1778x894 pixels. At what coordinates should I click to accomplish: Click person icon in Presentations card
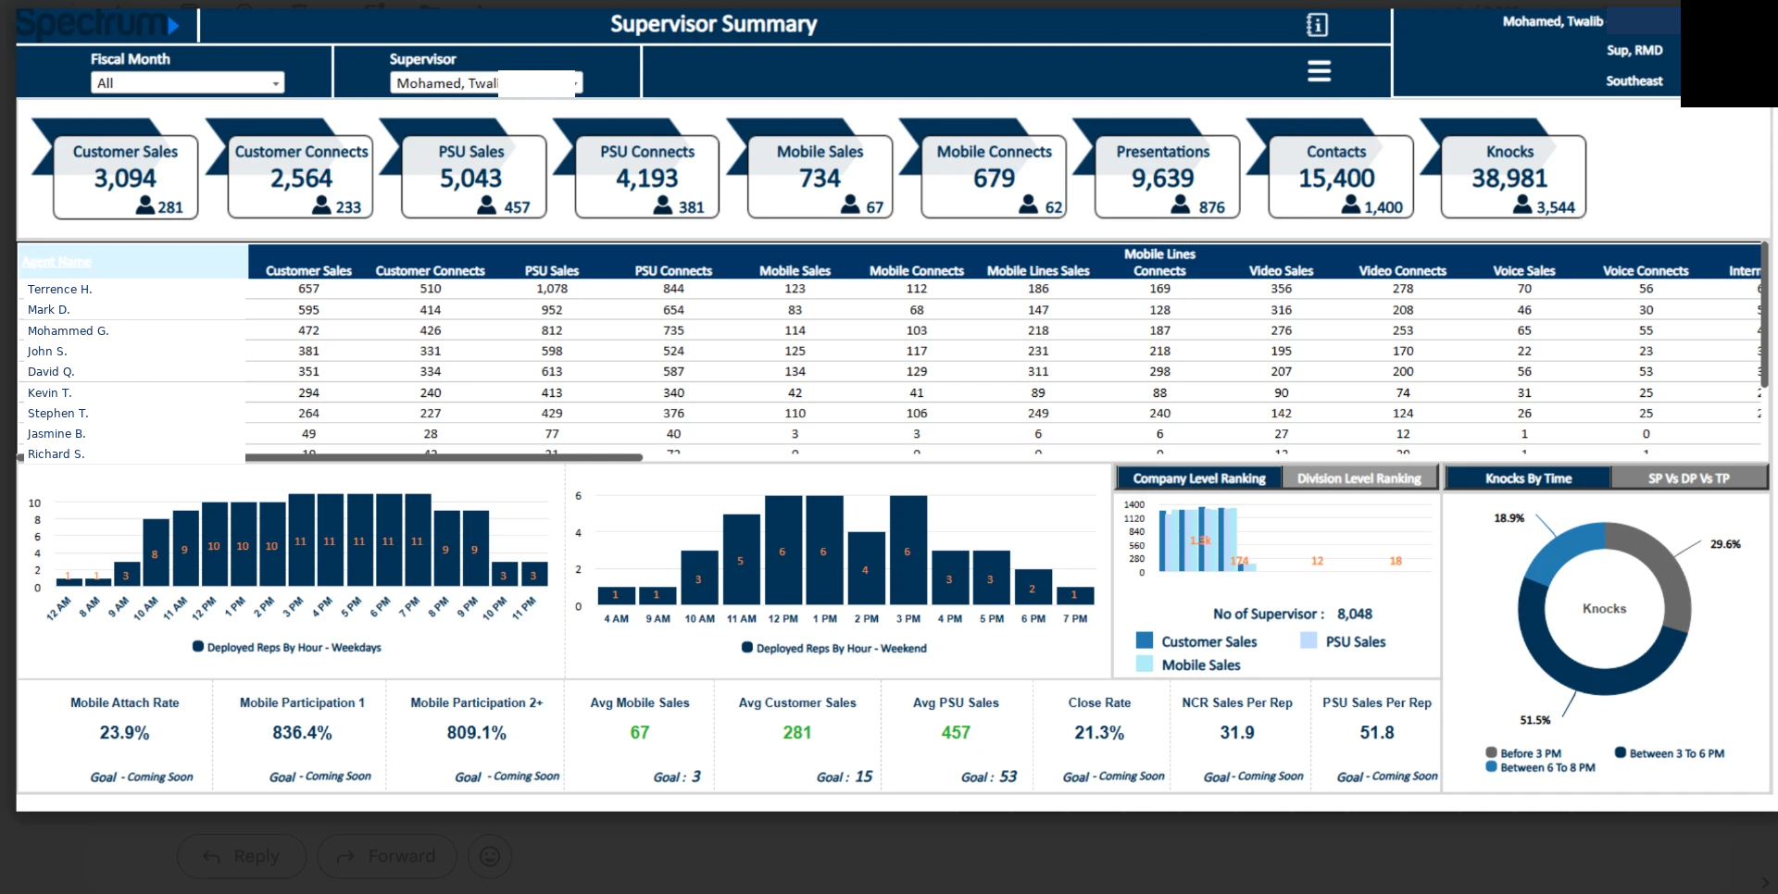click(1181, 205)
